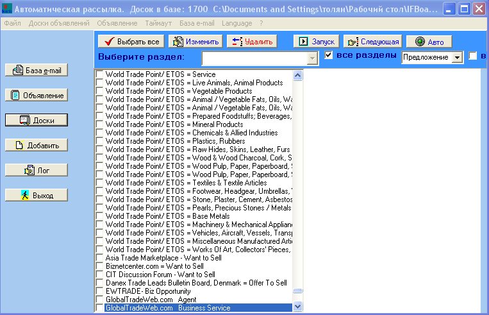The width and height of the screenshot is (489, 315).
Task: Click inside the Выберите раздел combo field
Action: pyautogui.click(x=254, y=58)
